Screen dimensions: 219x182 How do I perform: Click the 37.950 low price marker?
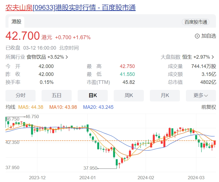[90, 168]
